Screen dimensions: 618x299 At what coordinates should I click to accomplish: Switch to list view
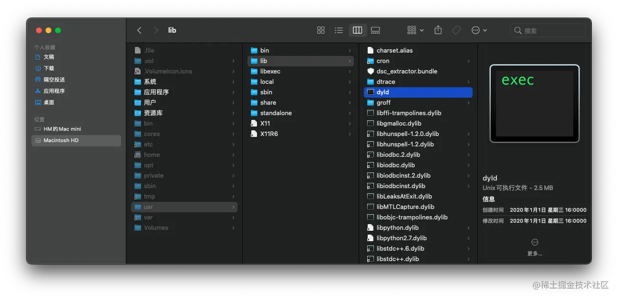point(339,30)
